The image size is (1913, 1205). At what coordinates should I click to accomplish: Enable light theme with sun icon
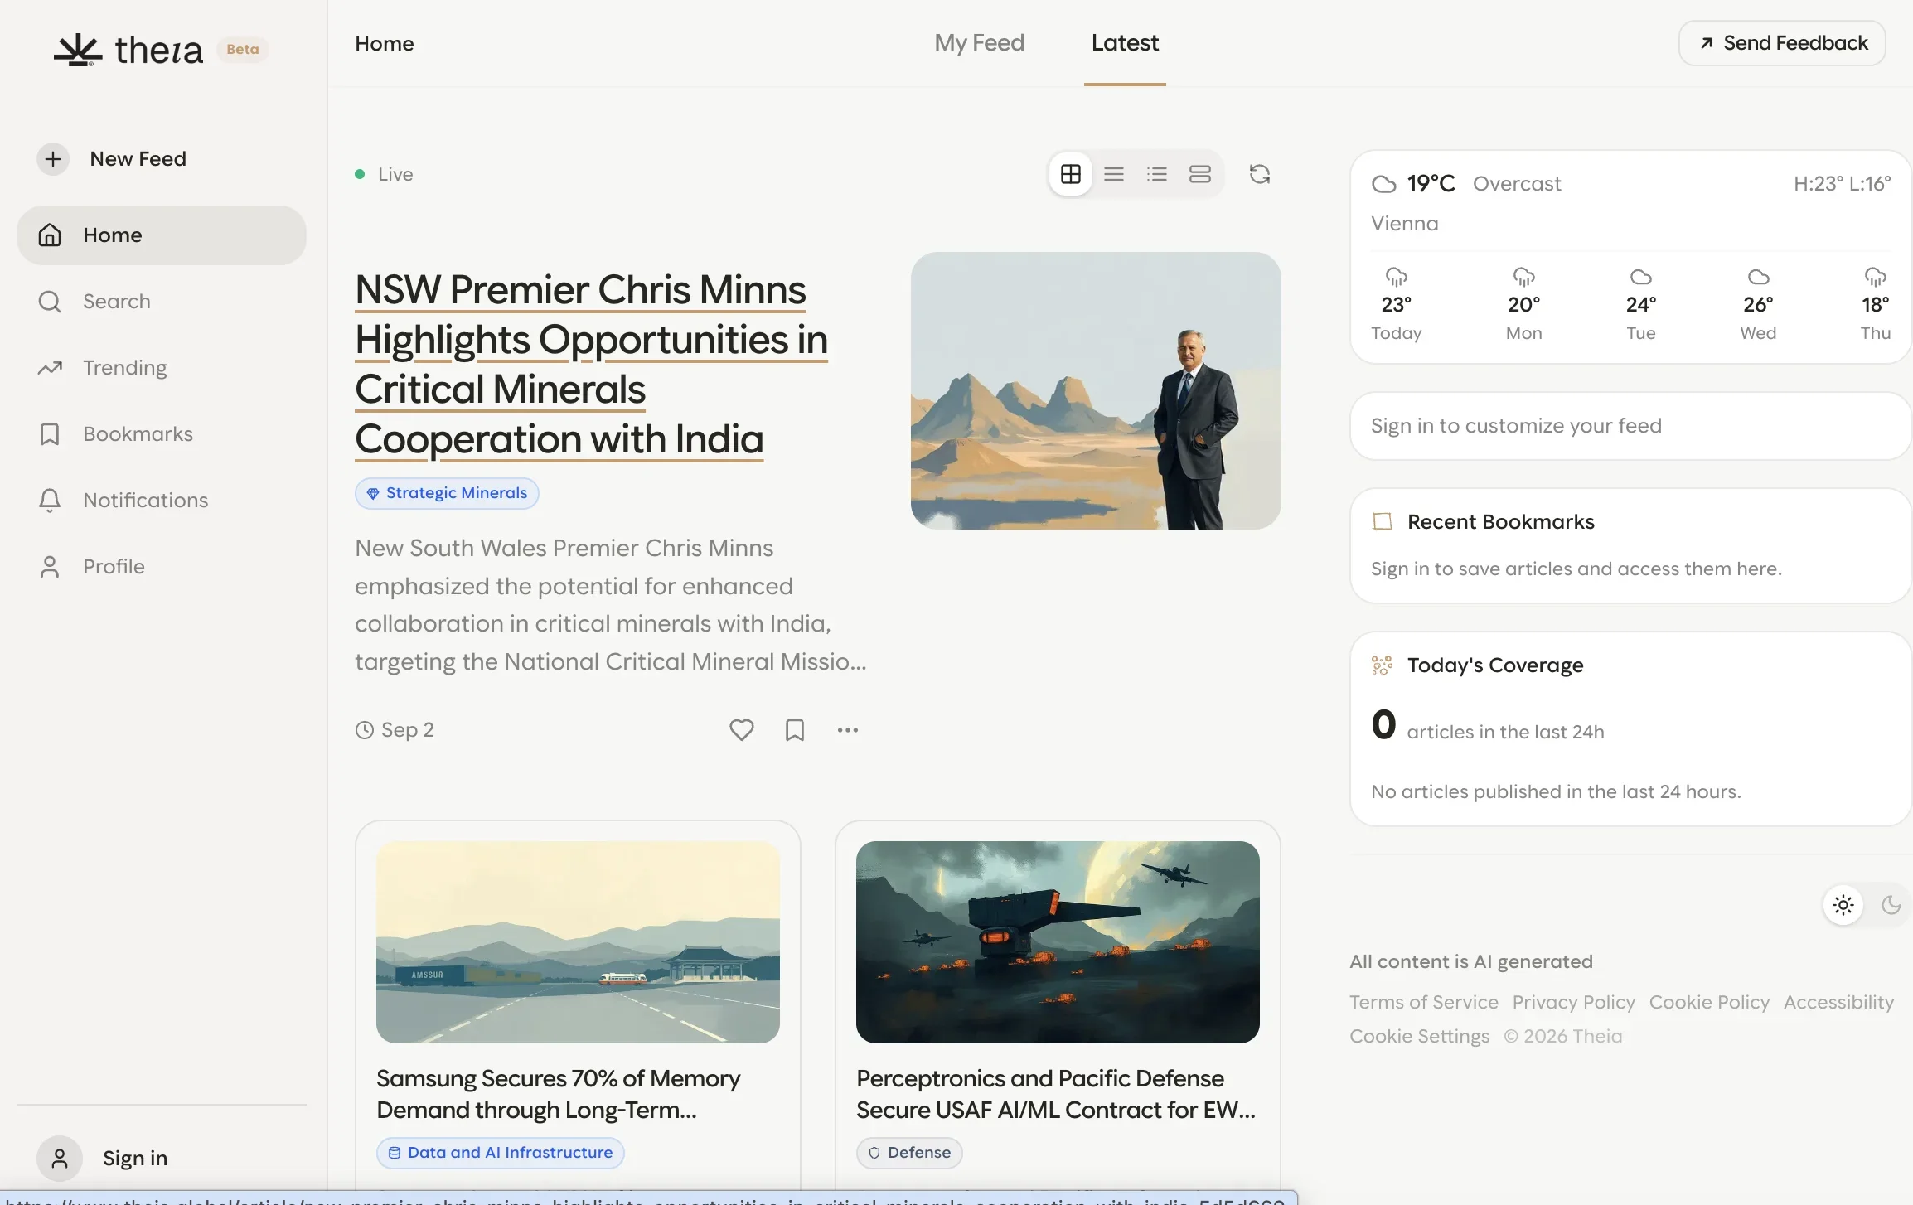click(x=1843, y=905)
